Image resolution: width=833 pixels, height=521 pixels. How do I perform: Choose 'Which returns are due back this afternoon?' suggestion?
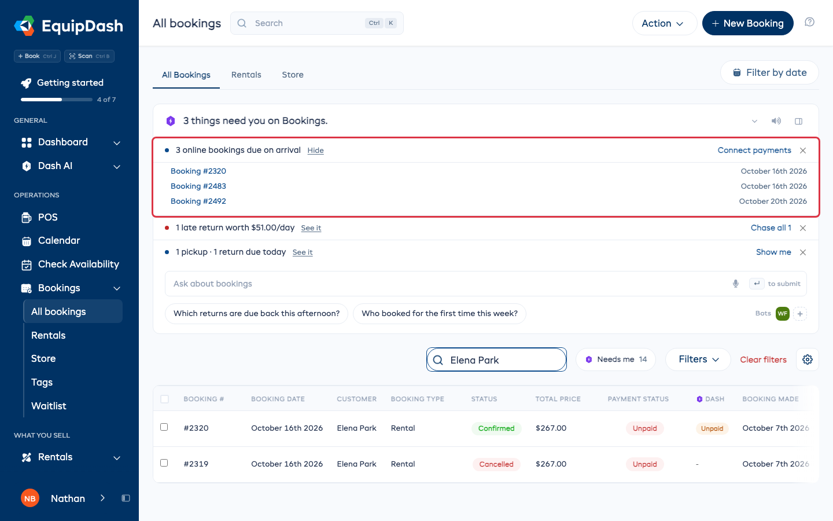click(x=256, y=313)
